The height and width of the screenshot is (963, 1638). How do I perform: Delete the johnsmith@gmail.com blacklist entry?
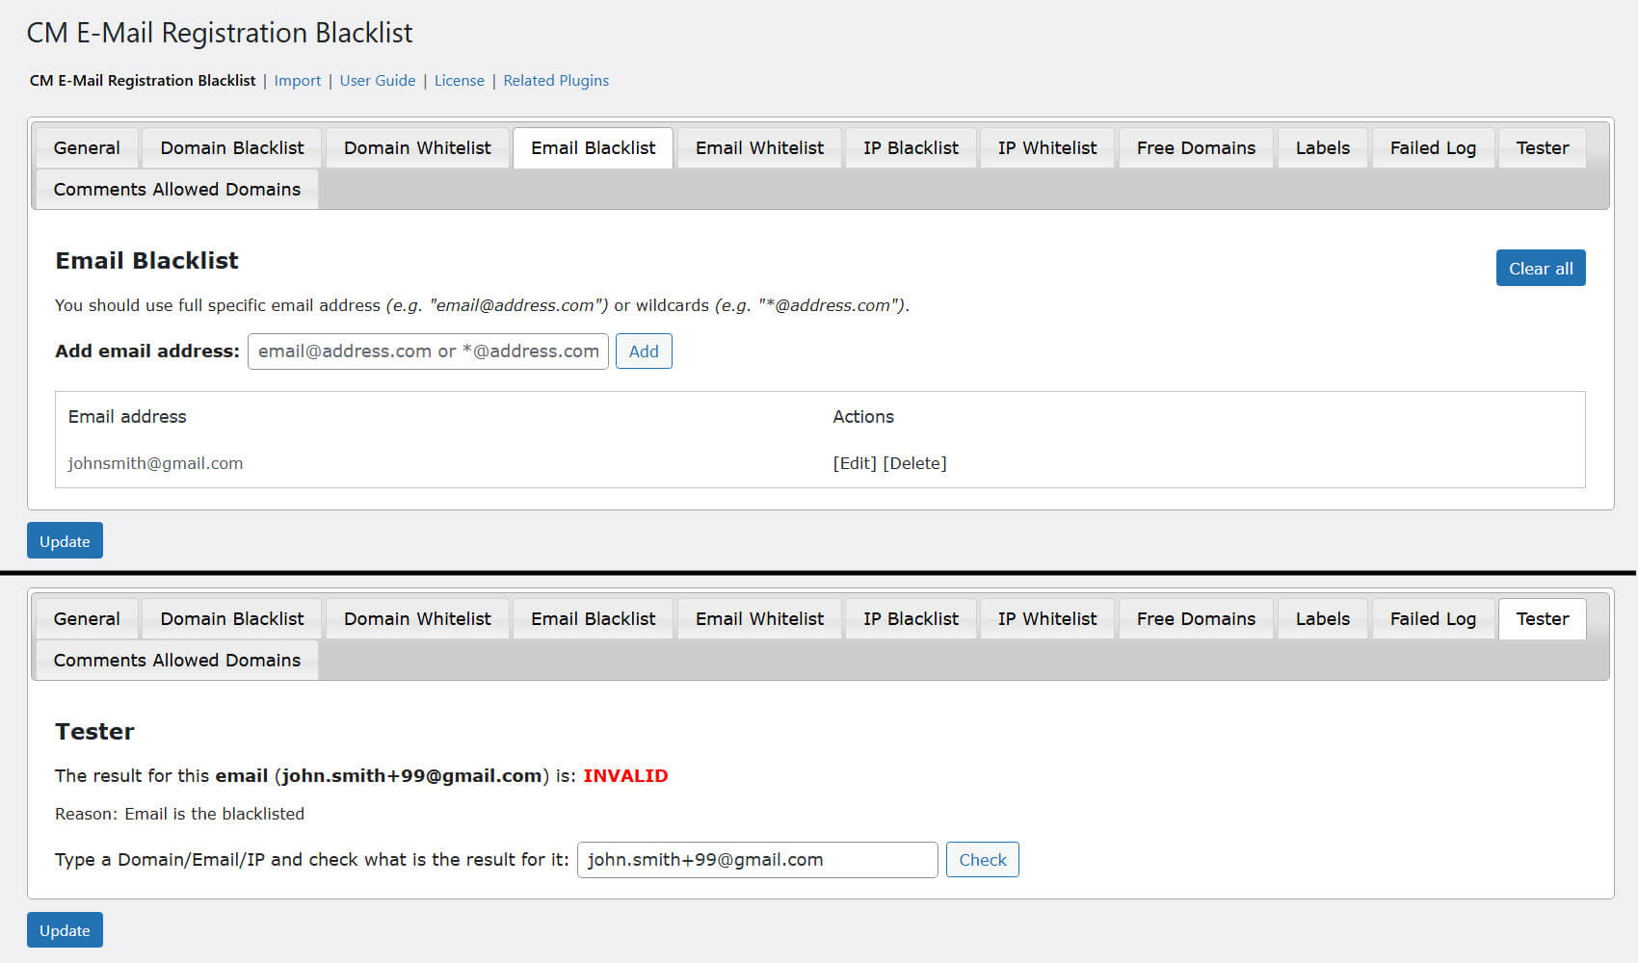pyautogui.click(x=914, y=463)
